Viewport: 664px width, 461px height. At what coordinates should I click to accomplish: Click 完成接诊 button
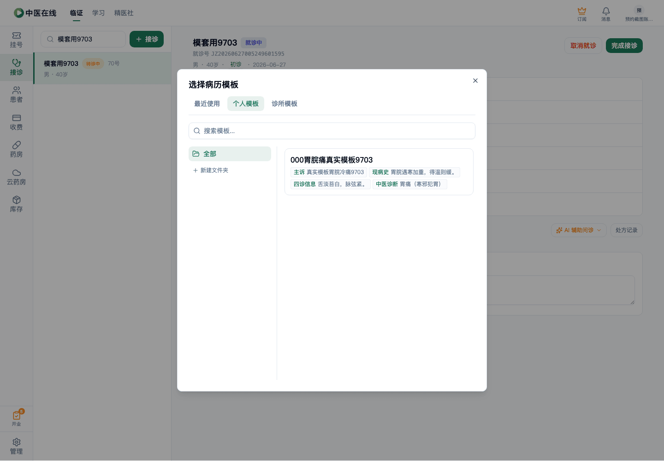click(x=624, y=46)
